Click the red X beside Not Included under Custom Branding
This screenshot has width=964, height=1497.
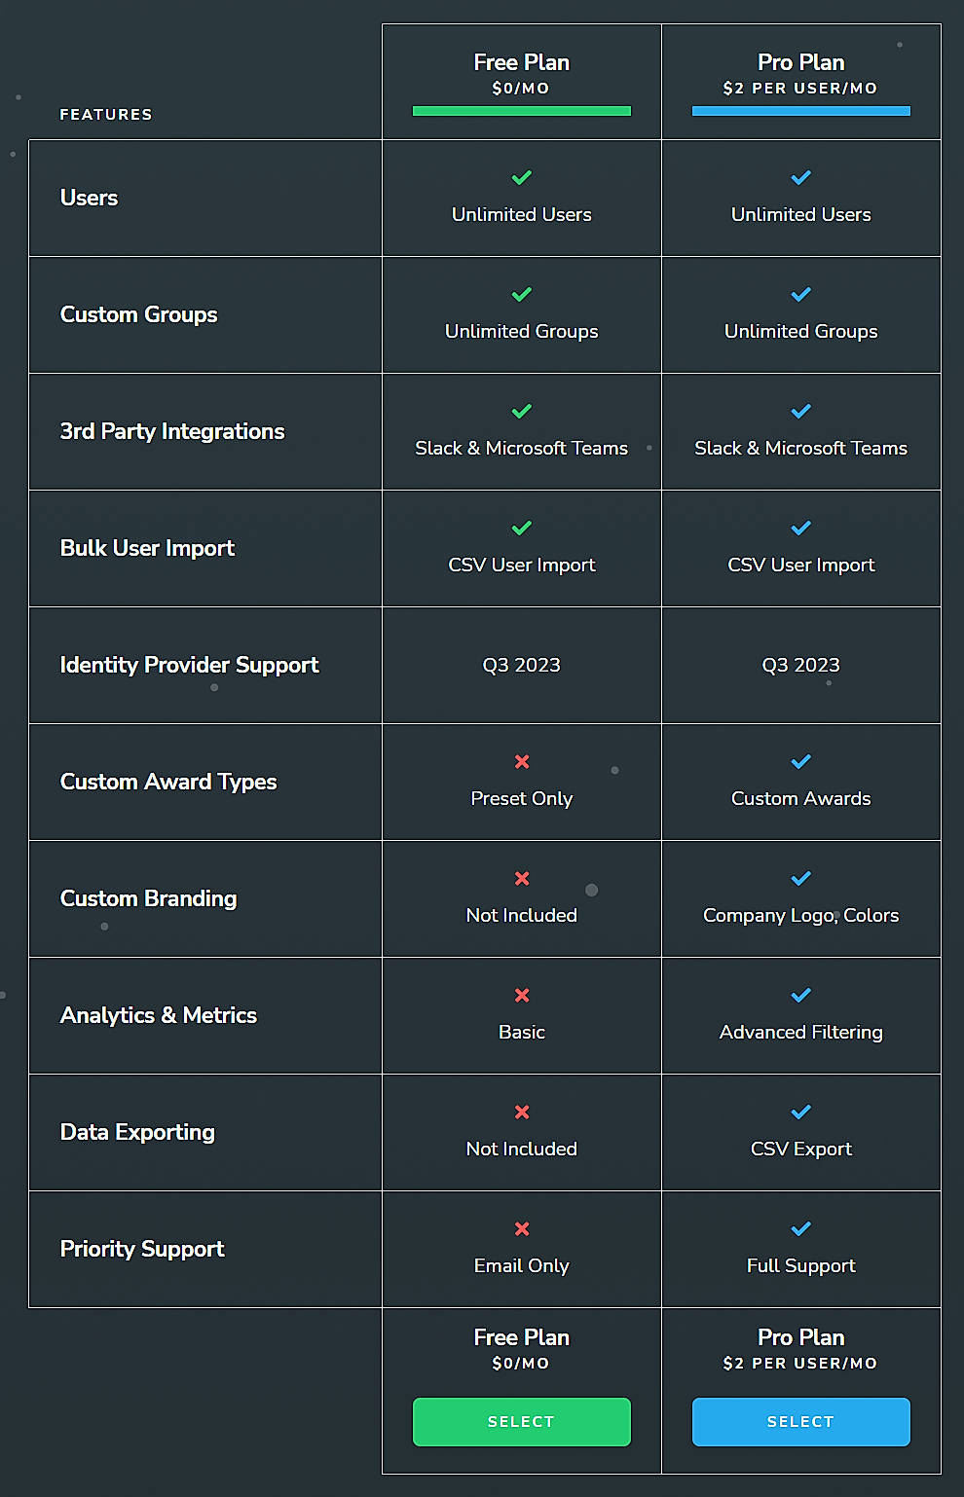point(521,879)
